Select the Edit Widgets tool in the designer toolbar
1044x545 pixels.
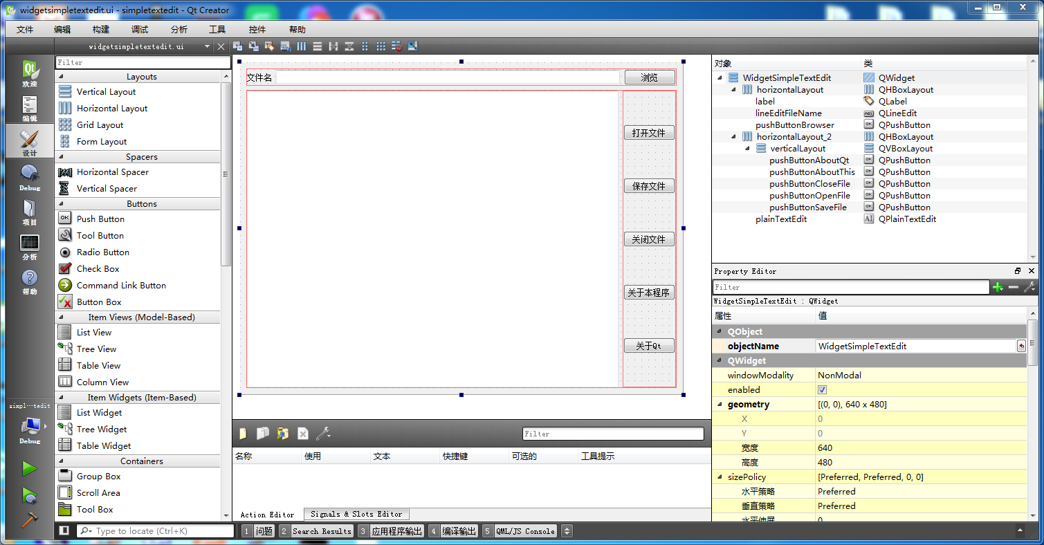[238, 46]
